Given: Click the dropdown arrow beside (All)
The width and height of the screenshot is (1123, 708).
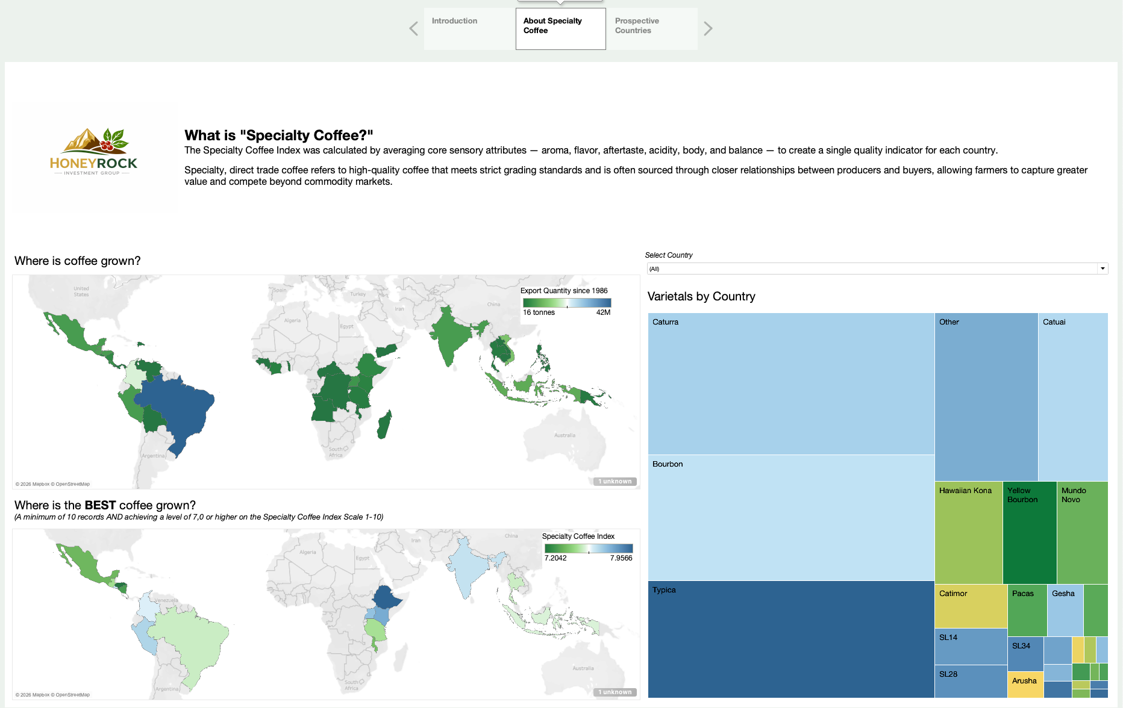Looking at the screenshot, I should (x=1103, y=269).
